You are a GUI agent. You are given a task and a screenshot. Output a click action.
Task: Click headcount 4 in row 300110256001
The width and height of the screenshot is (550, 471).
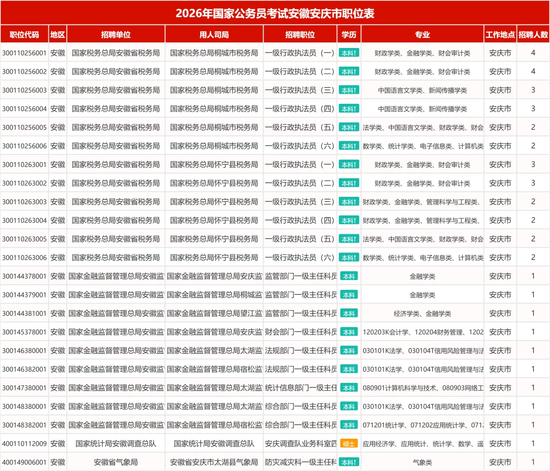[533, 53]
